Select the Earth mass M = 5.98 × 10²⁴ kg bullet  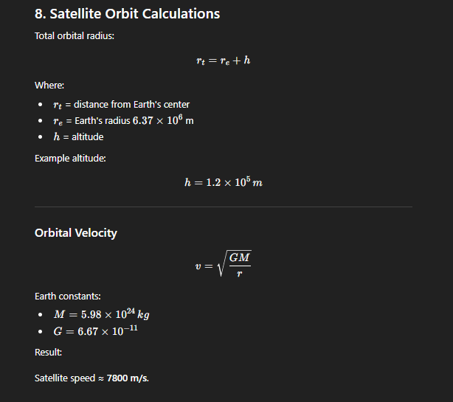(x=102, y=314)
